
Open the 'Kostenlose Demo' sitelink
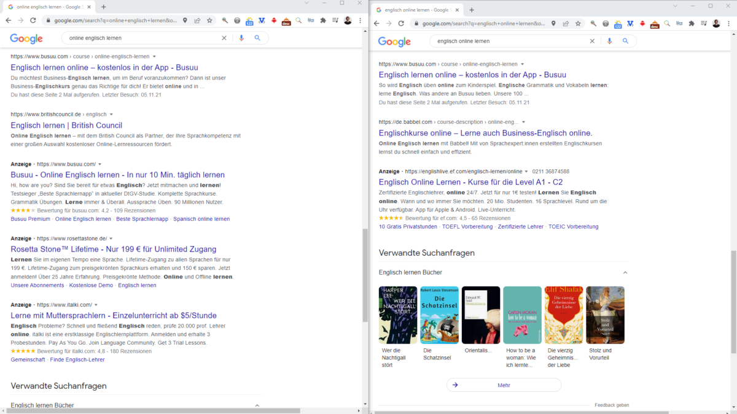pos(91,285)
